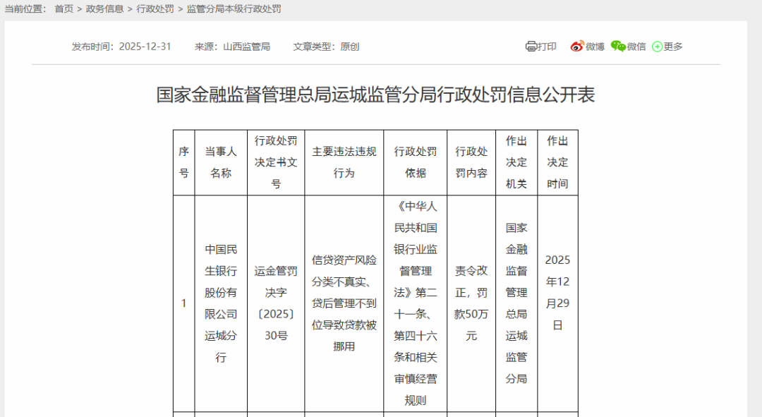Screen dimensions: 762x417
Task: Click the 责令改正，罚款50万元 penalty cell
Action: [471, 303]
